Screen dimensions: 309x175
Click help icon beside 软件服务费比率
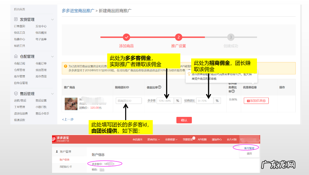[x=233, y=91]
